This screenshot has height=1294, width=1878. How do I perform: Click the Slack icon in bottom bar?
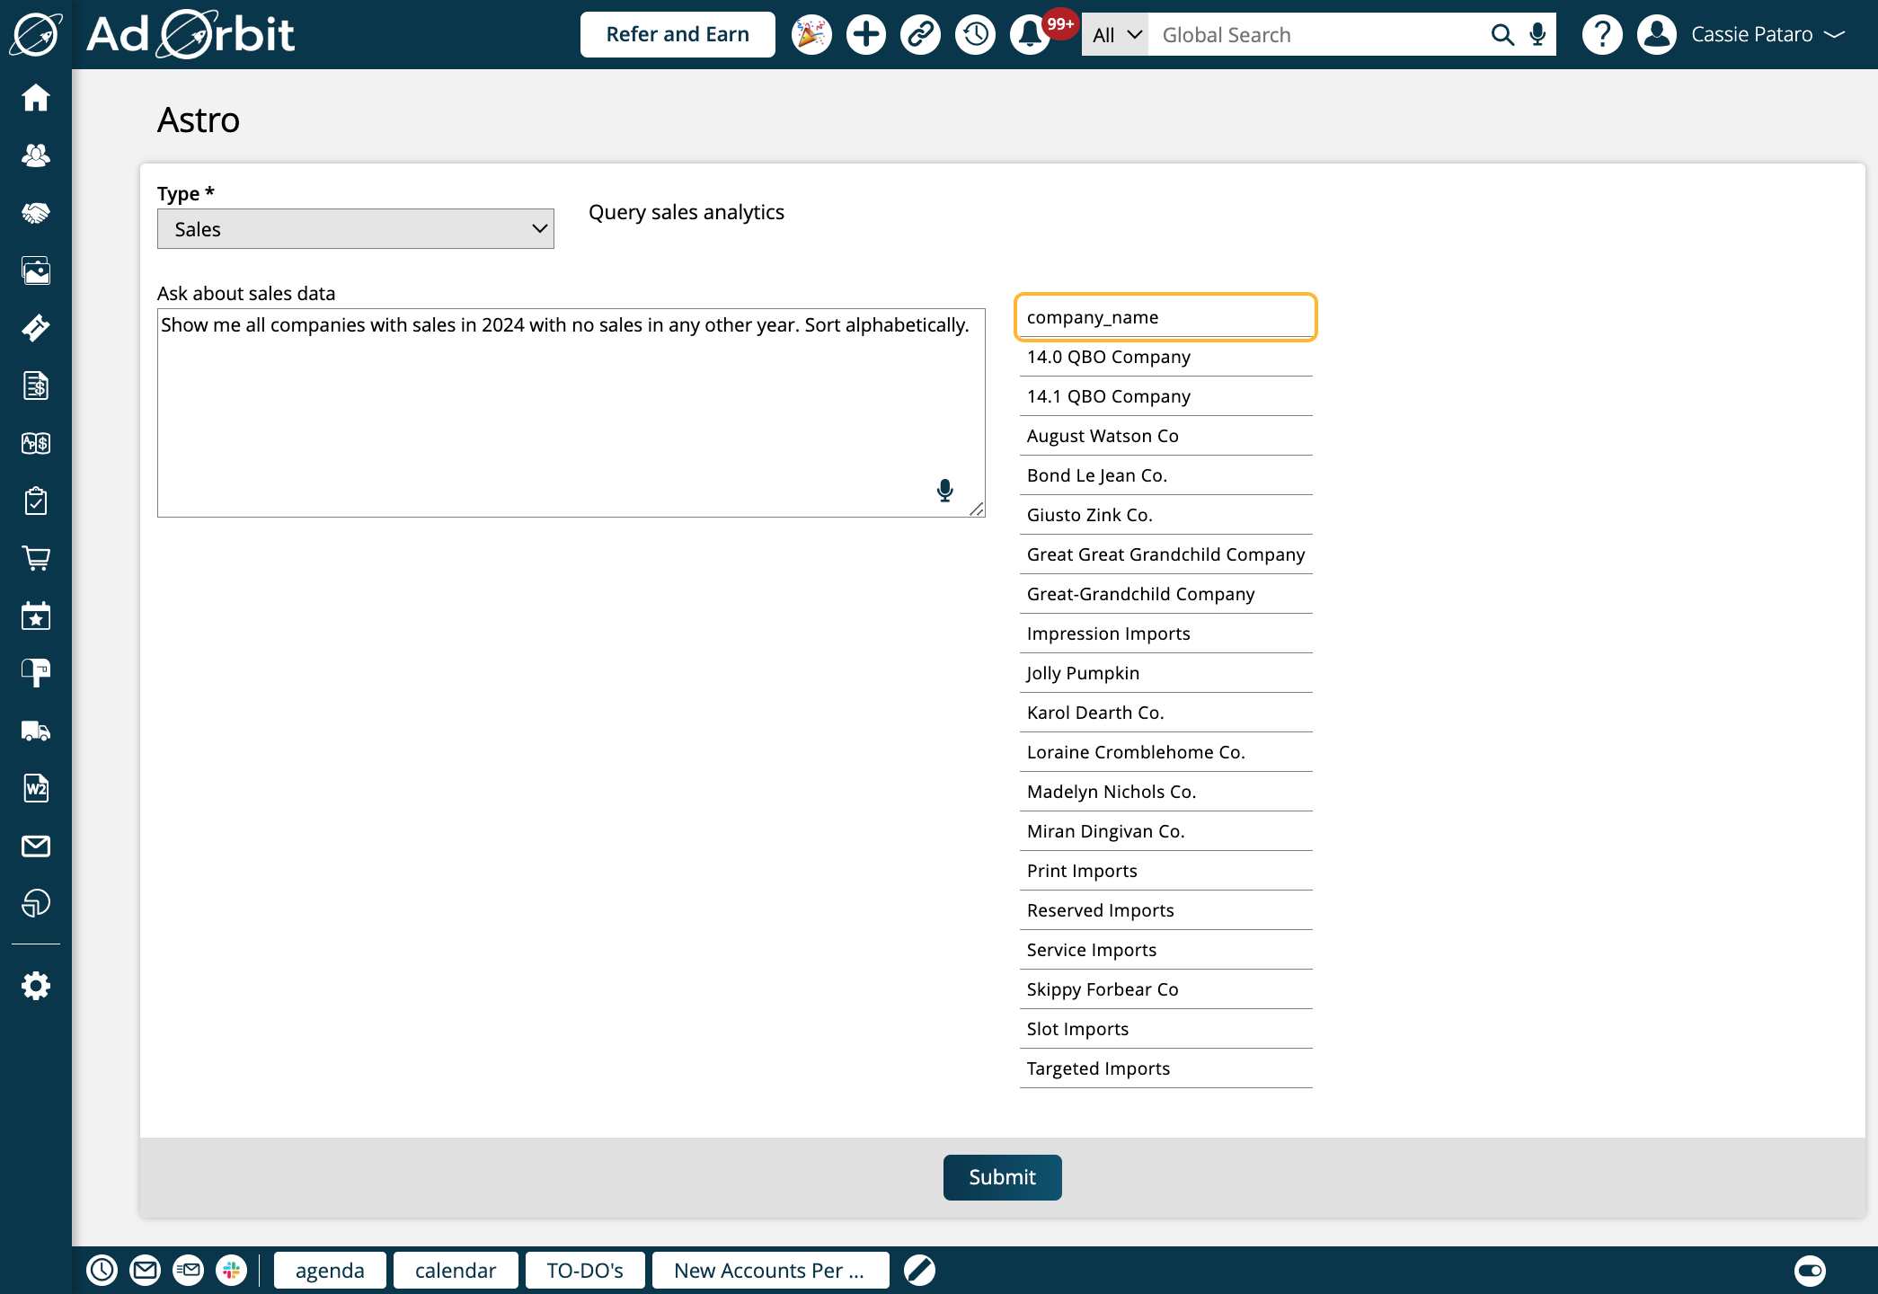point(231,1270)
